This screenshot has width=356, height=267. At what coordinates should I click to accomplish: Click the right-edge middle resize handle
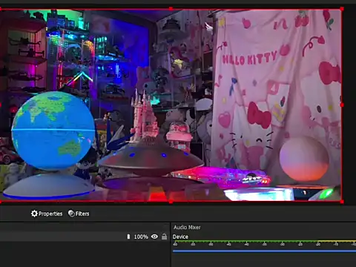[342, 105]
